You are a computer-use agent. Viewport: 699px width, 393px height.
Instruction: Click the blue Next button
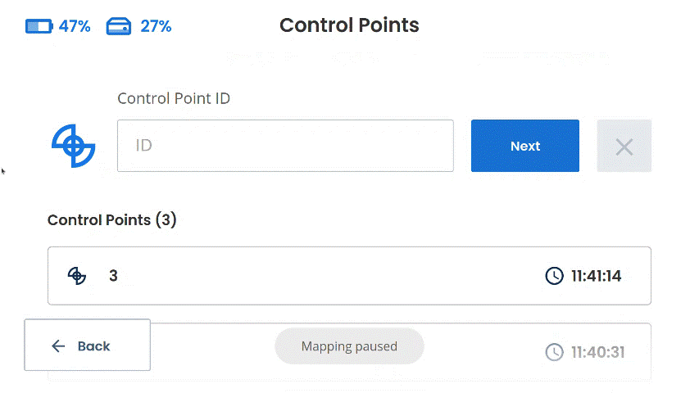(525, 146)
